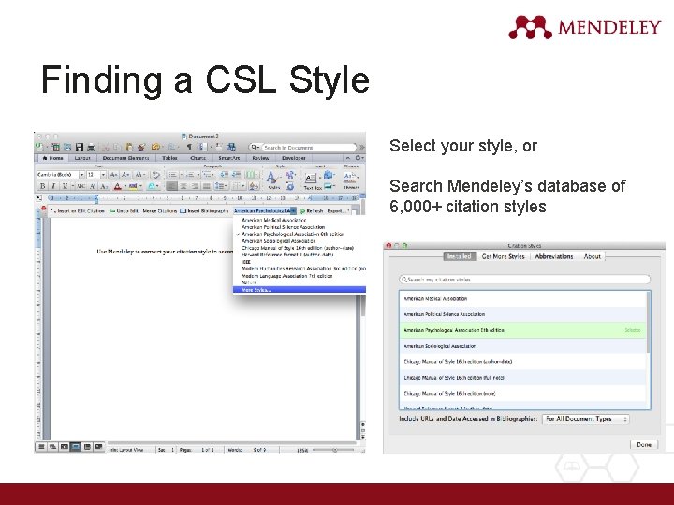Screen dimensions: 674x505
Task: Click the Bold formatting button
Action: (x=42, y=186)
